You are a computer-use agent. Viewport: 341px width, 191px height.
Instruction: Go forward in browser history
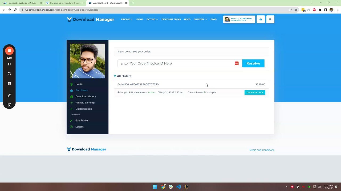pos(10,10)
